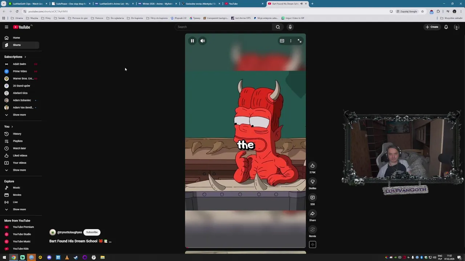Open the comments with 538 replies
The image size is (465, 261).
coord(312,198)
